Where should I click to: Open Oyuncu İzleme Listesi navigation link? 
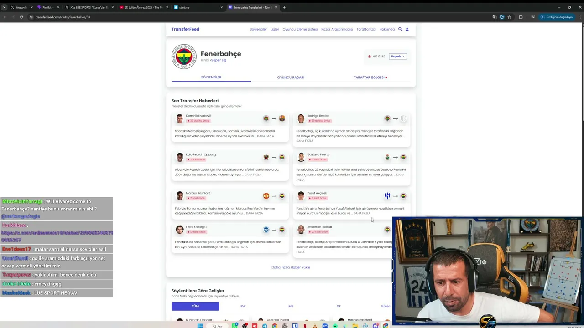tap(300, 29)
